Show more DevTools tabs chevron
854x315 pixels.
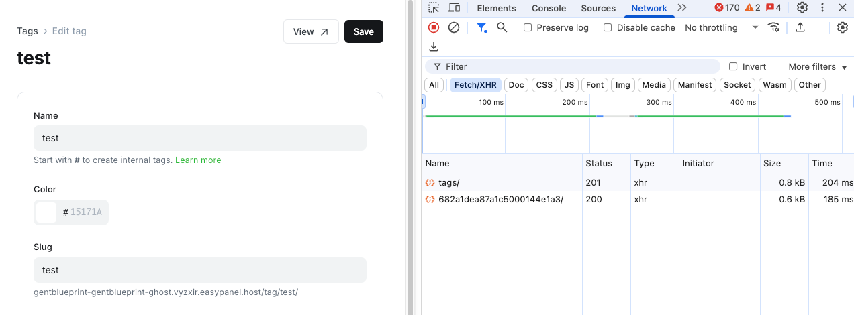(682, 8)
